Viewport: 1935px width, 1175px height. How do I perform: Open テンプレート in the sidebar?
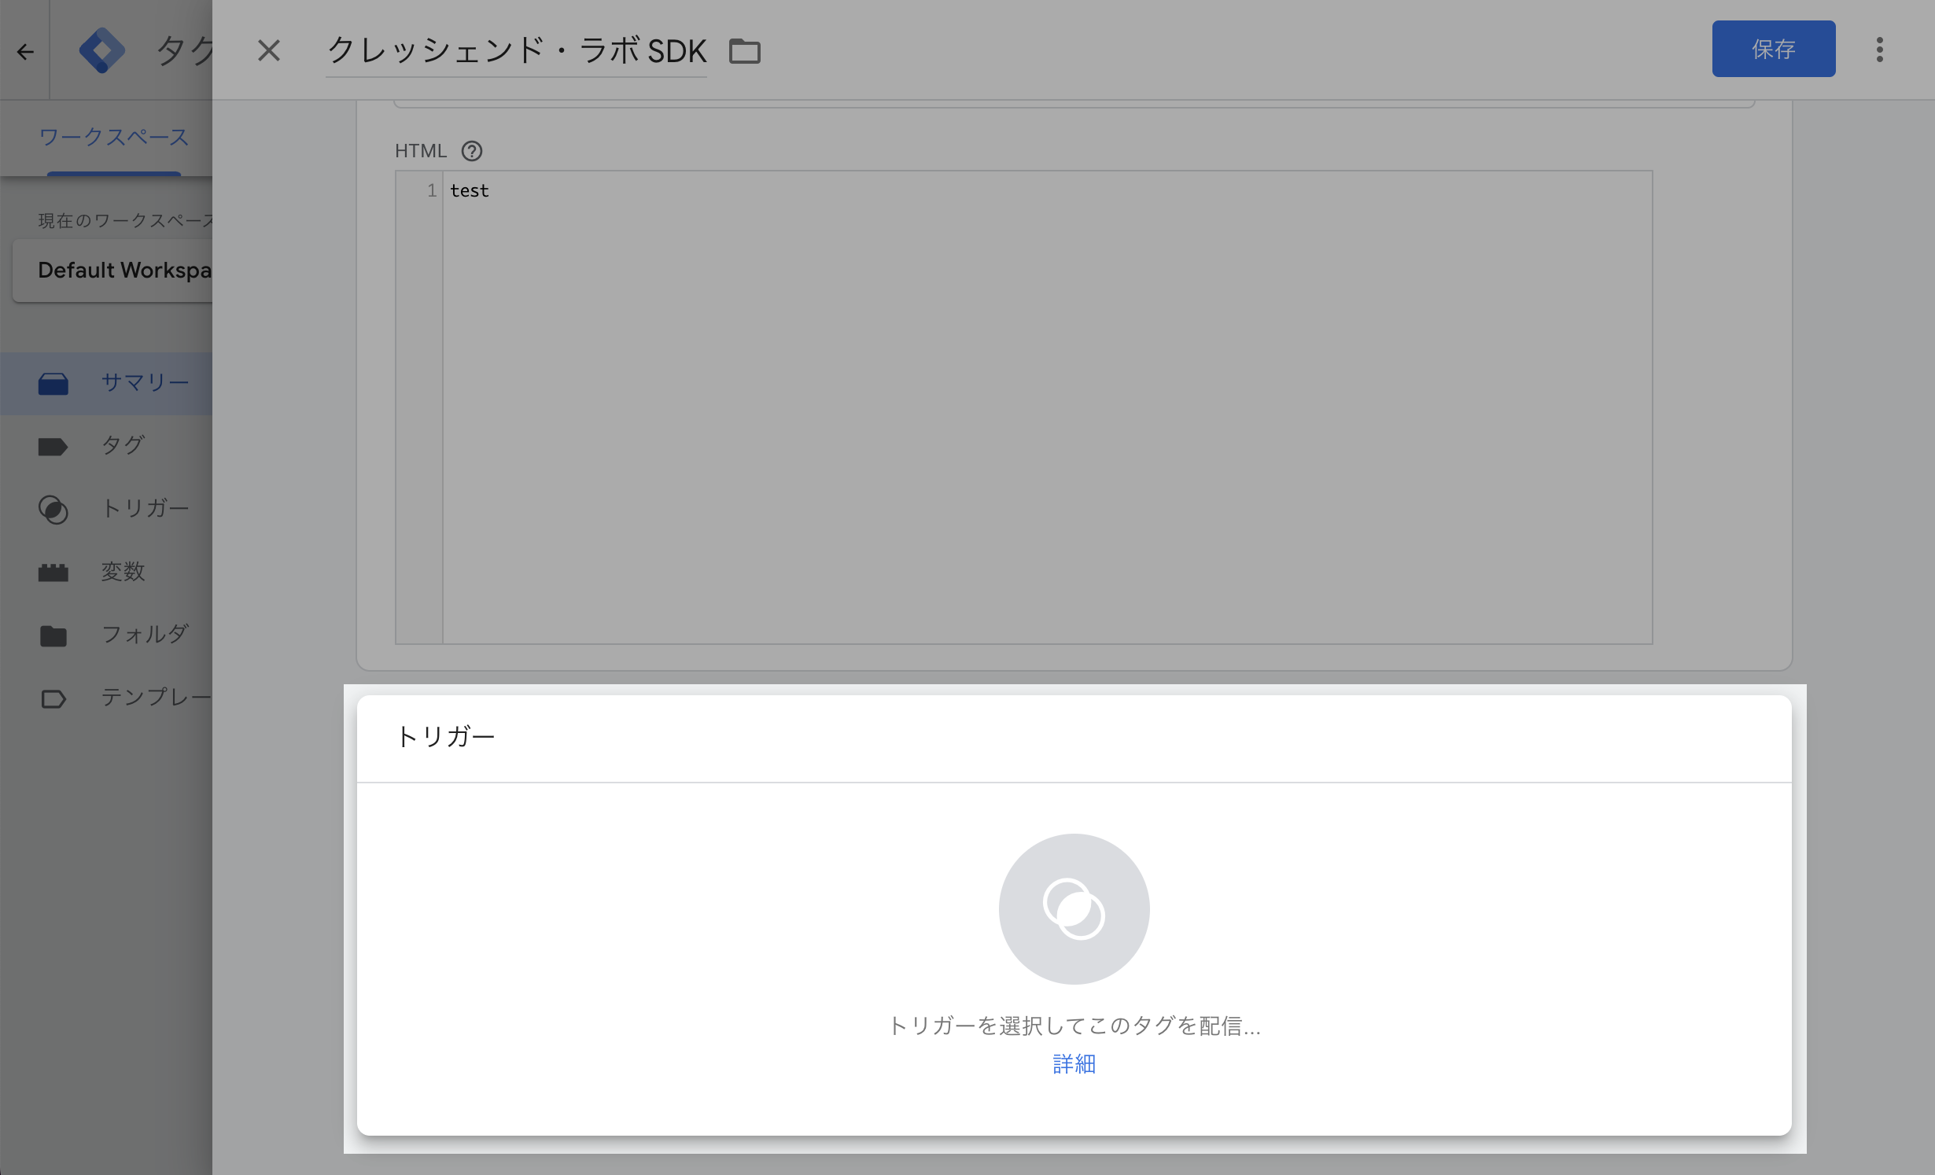coord(106,698)
